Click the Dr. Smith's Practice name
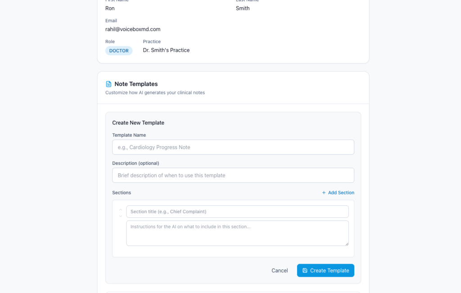 point(166,50)
